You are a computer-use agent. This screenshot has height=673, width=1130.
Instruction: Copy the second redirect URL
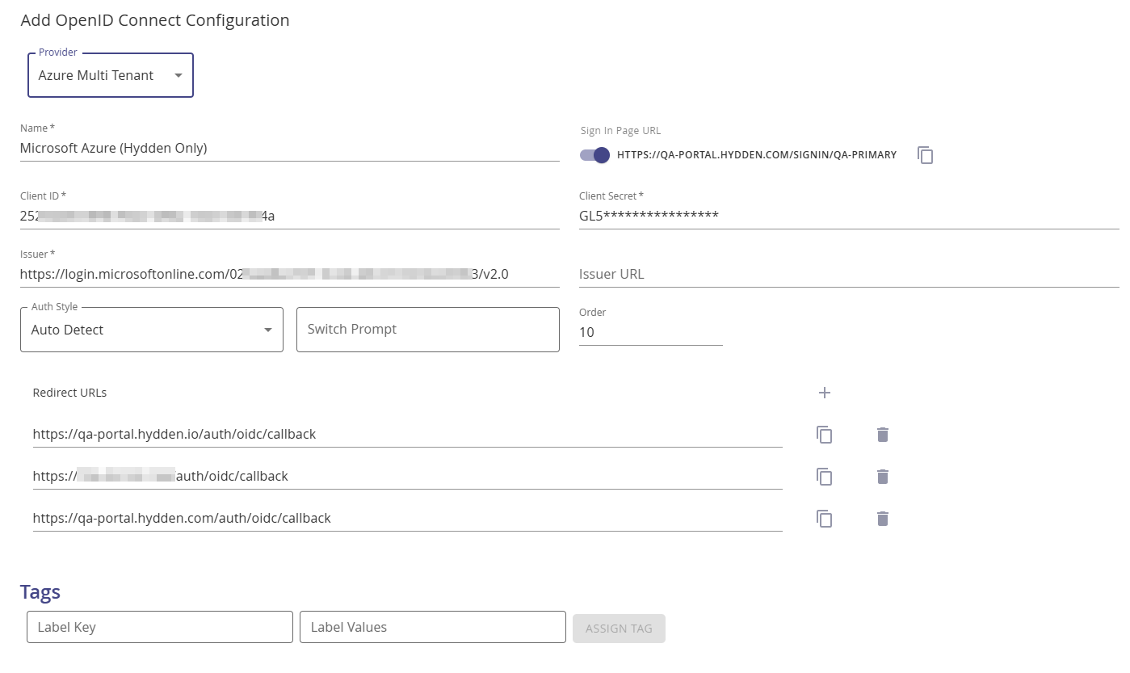point(824,477)
